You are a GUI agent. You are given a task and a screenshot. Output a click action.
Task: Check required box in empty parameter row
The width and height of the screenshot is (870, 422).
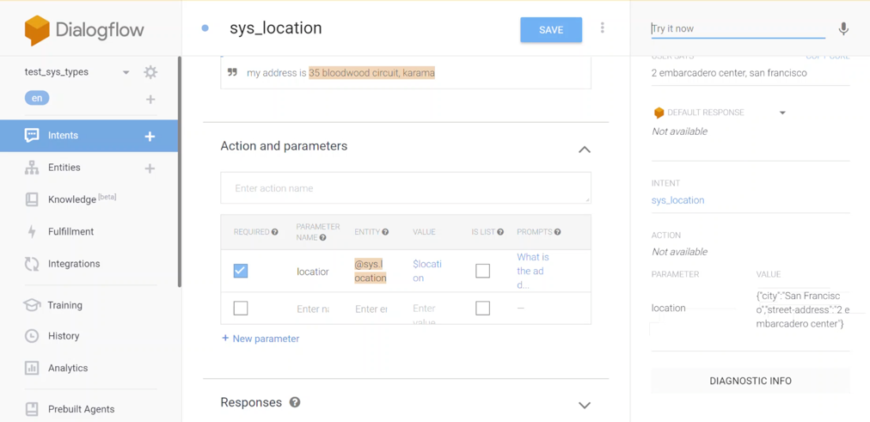tap(240, 308)
